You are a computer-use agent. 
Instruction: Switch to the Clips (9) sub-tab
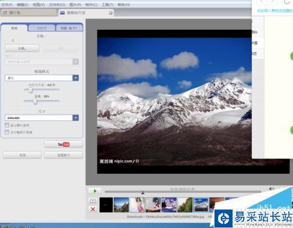[69, 28]
